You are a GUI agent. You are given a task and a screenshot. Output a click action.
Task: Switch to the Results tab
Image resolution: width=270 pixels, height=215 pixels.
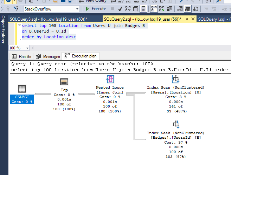tap(21, 57)
